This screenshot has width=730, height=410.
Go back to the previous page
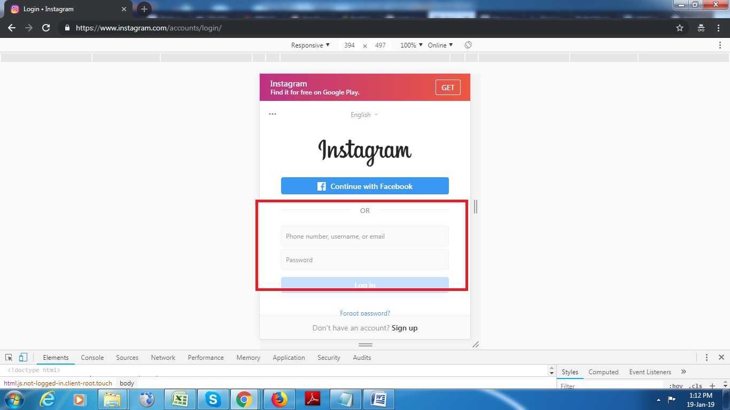click(12, 28)
